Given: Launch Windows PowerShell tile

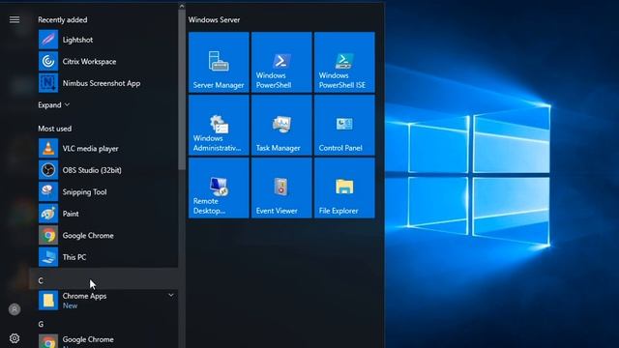Looking at the screenshot, I should 281,62.
